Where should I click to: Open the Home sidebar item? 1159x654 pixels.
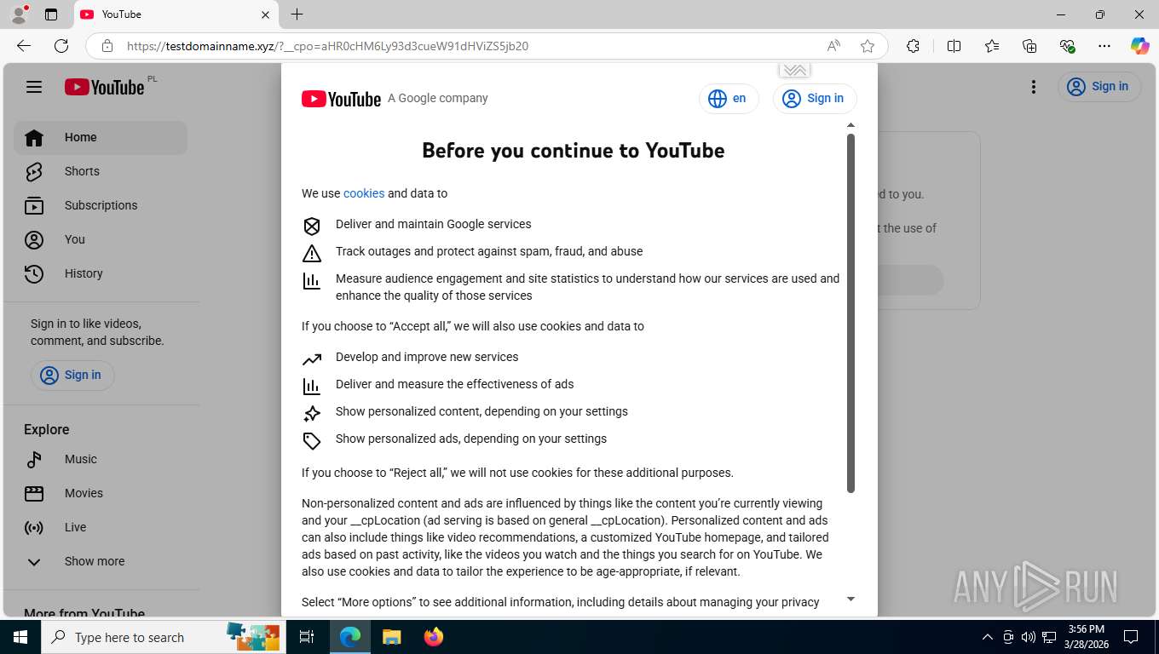[101, 137]
